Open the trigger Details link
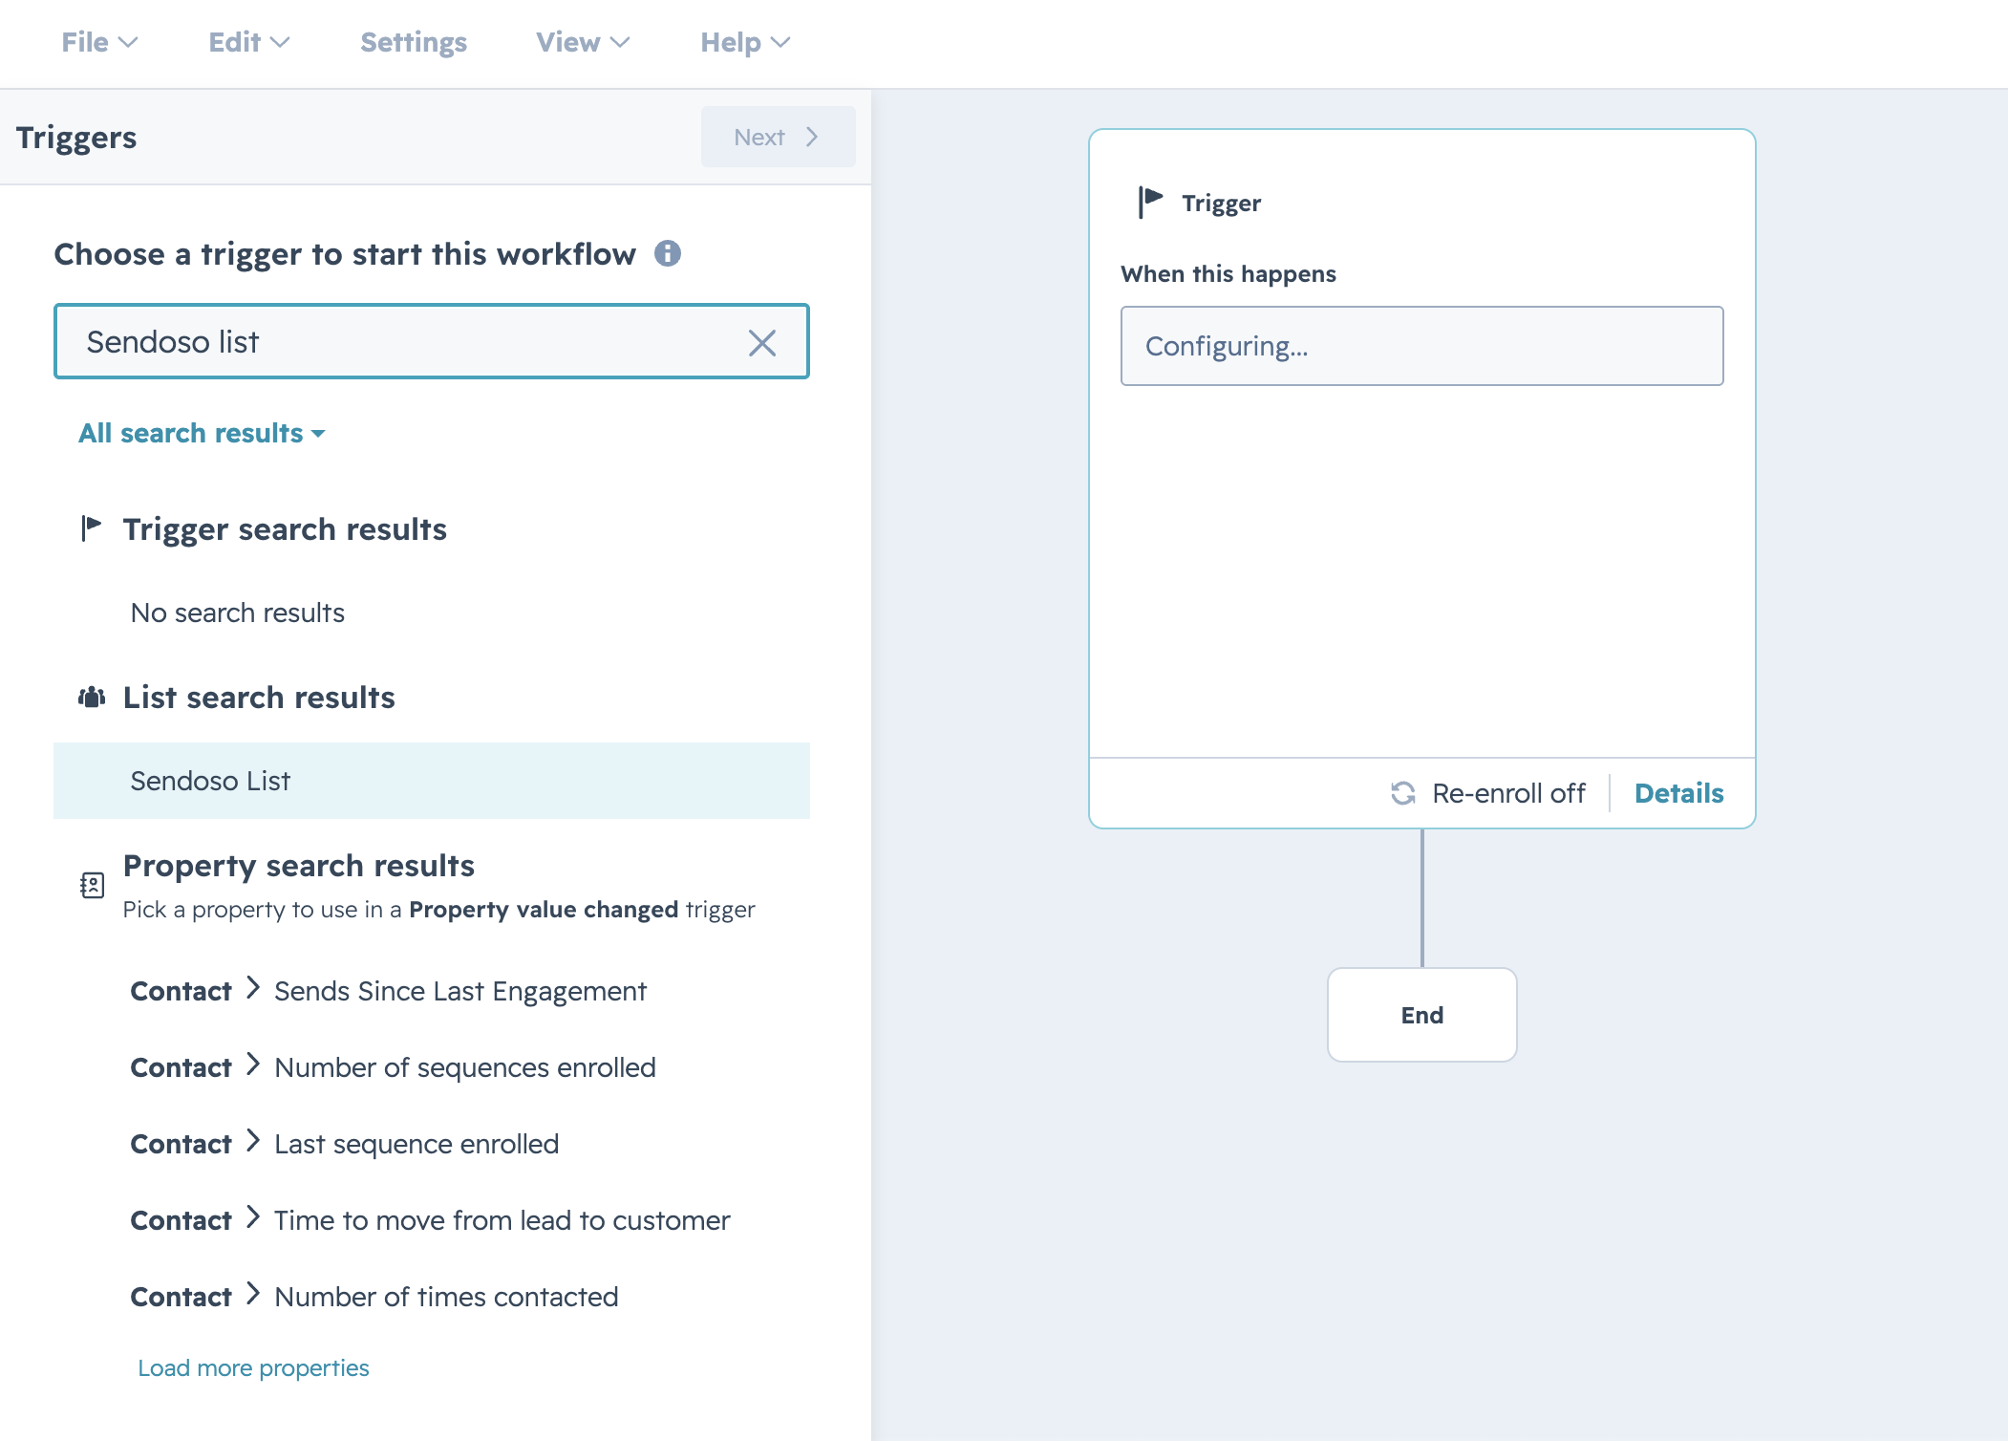This screenshot has width=2008, height=1441. click(x=1678, y=793)
